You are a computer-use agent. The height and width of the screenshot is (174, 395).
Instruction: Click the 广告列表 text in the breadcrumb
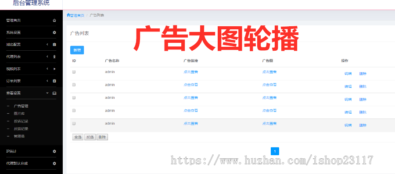click(97, 15)
